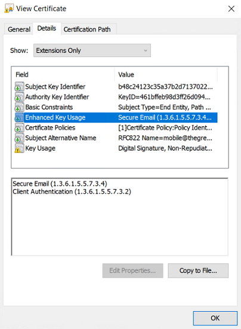Click the Enhanced Key Usage row icon
This screenshot has height=329, width=241.
[19, 117]
